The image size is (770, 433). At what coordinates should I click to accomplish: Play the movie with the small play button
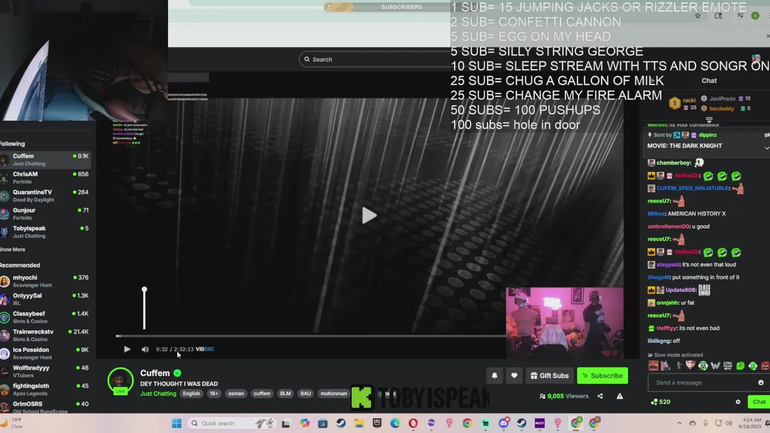click(x=127, y=349)
